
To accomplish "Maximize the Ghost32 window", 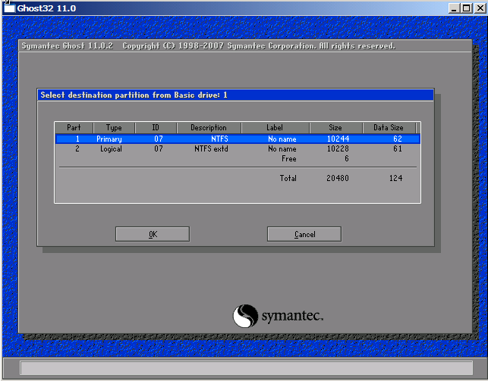I will pos(467,8).
